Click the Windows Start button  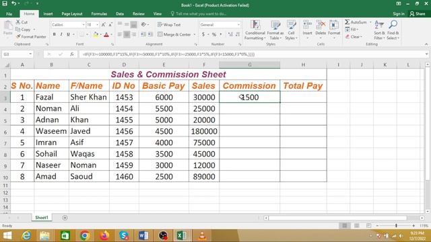[x=7, y=236]
